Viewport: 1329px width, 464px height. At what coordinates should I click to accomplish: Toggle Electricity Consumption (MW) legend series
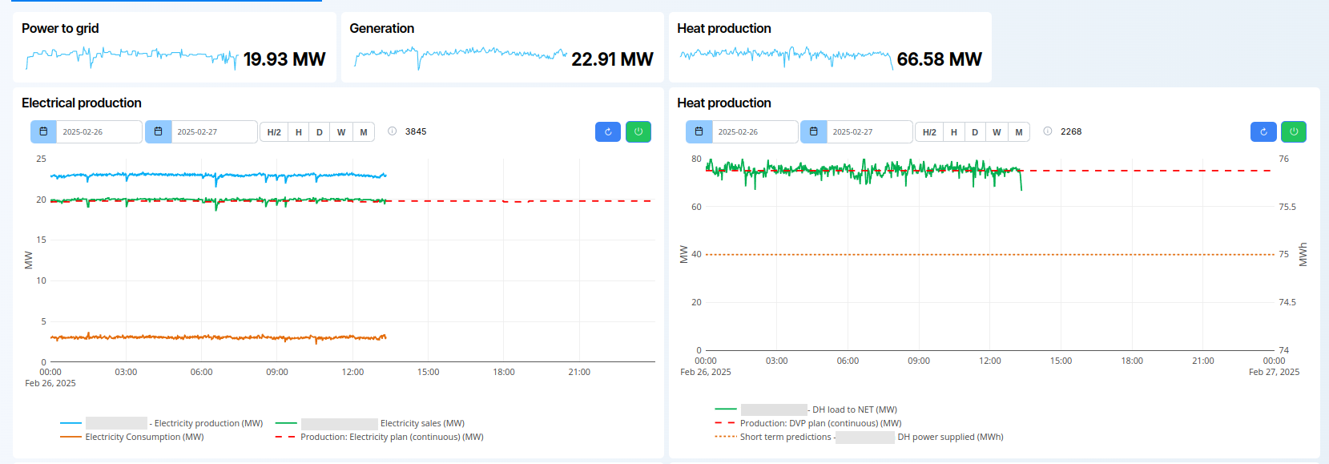click(144, 437)
